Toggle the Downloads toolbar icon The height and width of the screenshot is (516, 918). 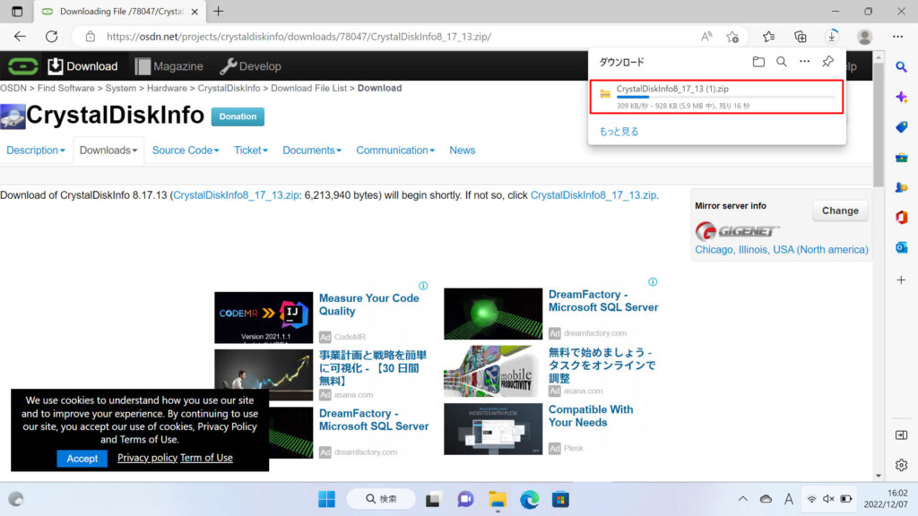click(x=832, y=36)
